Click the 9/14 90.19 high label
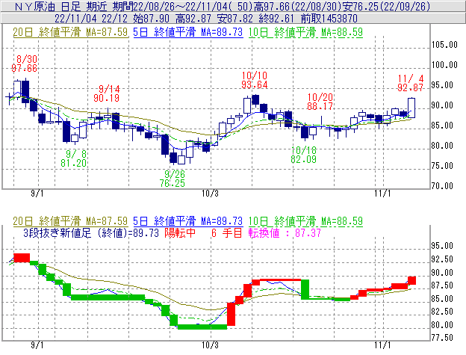 [x=107, y=93]
